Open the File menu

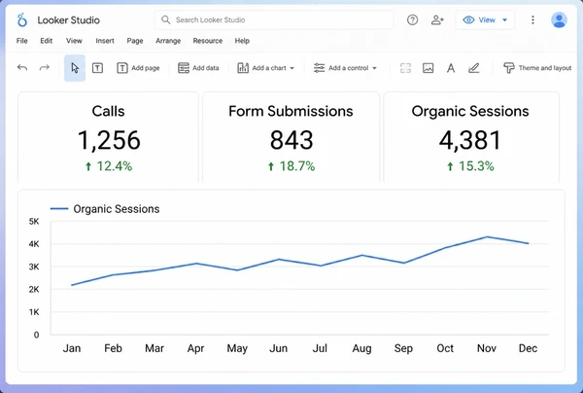[x=22, y=41]
